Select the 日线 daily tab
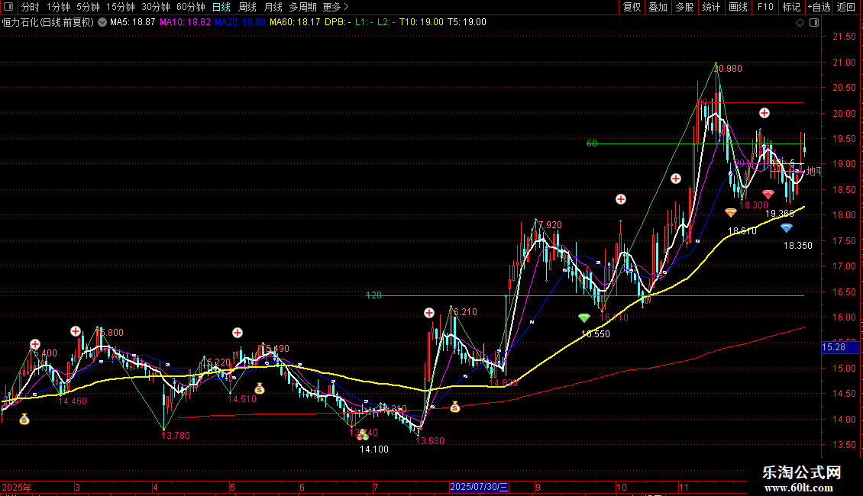Screen dimensions: 863x496 (x=221, y=7)
